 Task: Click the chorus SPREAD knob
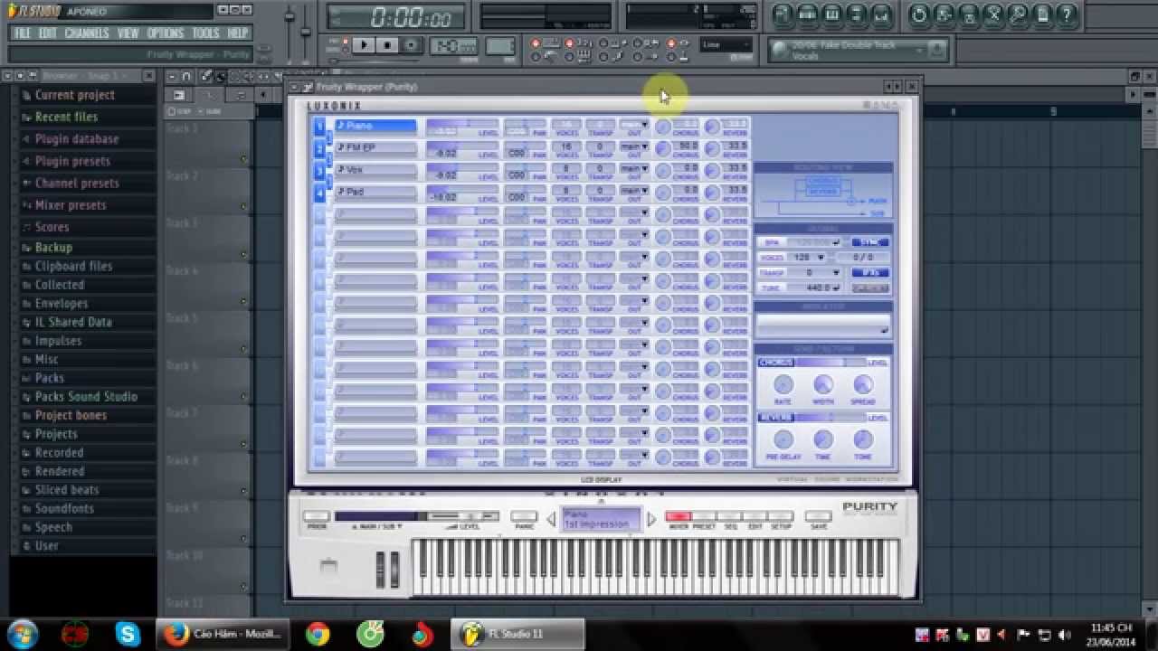[863, 385]
